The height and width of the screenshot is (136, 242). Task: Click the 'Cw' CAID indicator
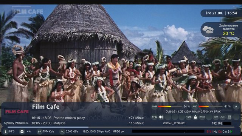pos(225,131)
